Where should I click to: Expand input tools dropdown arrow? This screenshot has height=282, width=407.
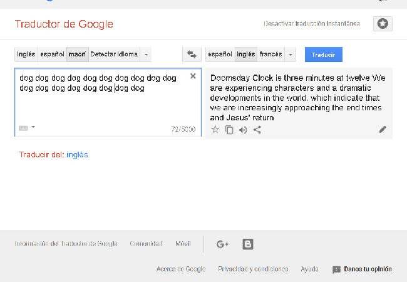[33, 127]
